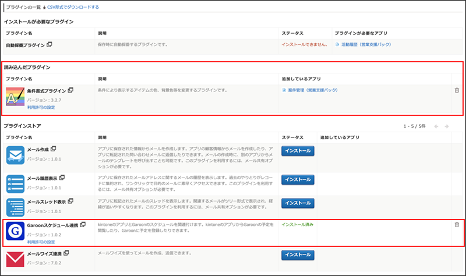Image resolution: width=466 pixels, height=276 pixels.
Task: Download plugin list as CSV
Action: click(73, 7)
